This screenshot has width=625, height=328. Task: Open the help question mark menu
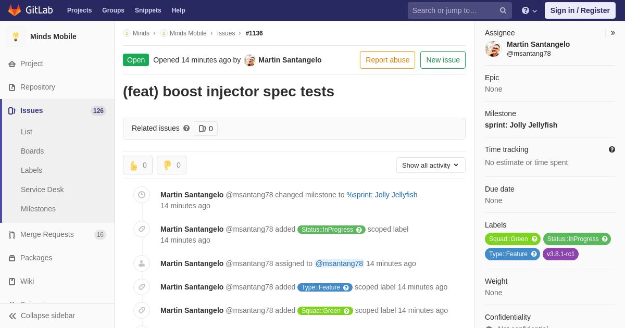tap(529, 10)
